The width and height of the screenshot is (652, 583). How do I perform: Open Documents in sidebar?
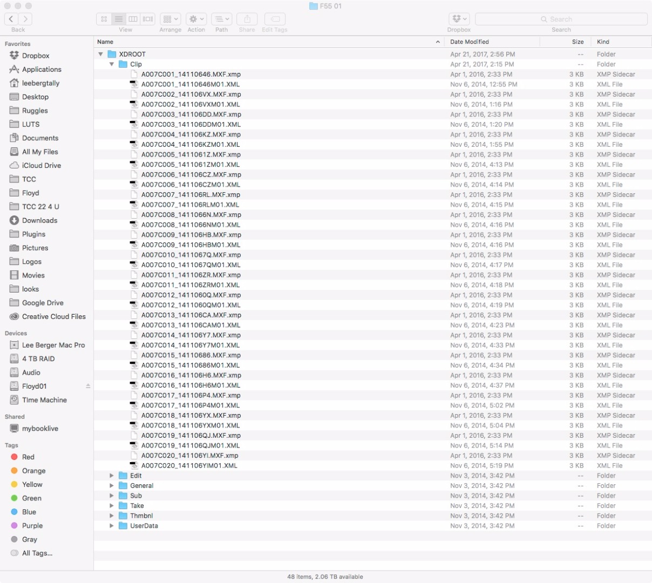[40, 138]
